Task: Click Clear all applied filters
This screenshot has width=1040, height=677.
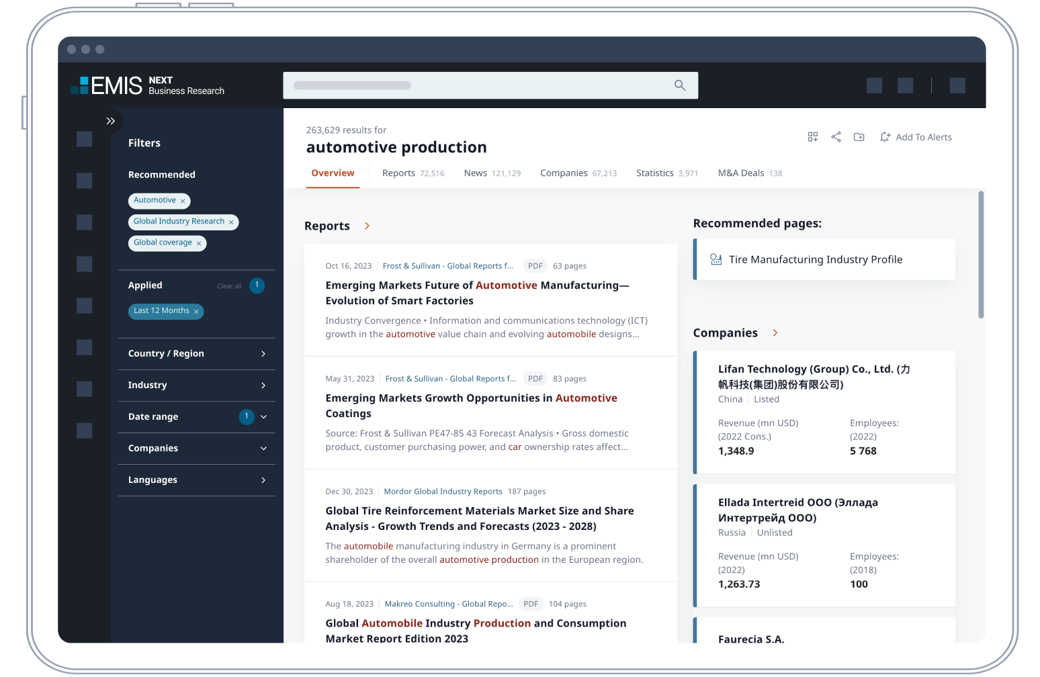Action: 228,285
